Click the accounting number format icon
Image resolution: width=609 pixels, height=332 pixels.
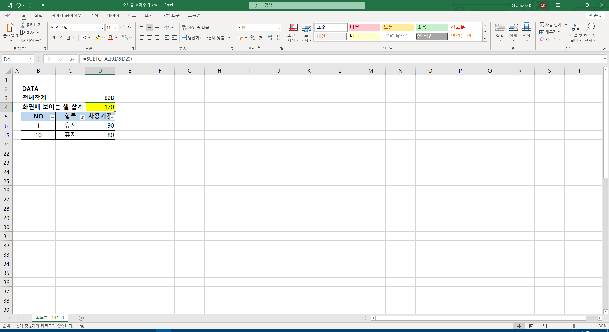[240, 38]
